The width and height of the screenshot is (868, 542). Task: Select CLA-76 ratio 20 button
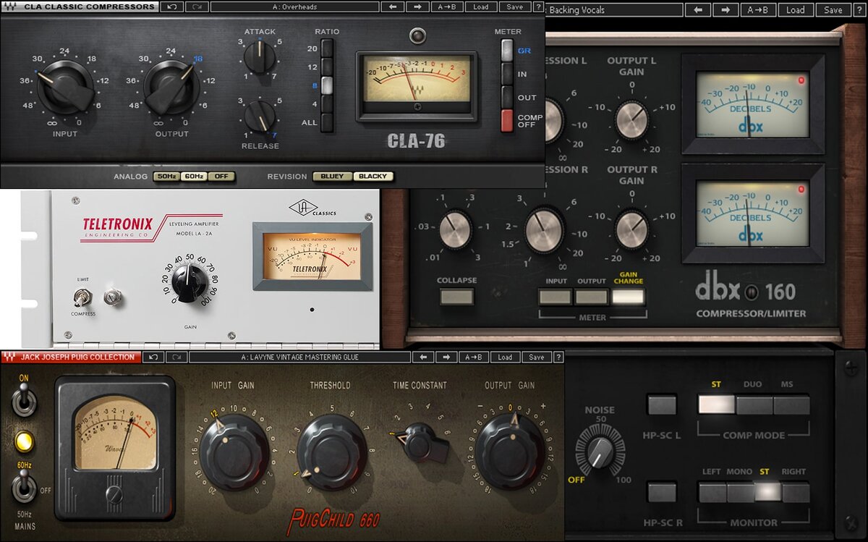click(x=328, y=48)
